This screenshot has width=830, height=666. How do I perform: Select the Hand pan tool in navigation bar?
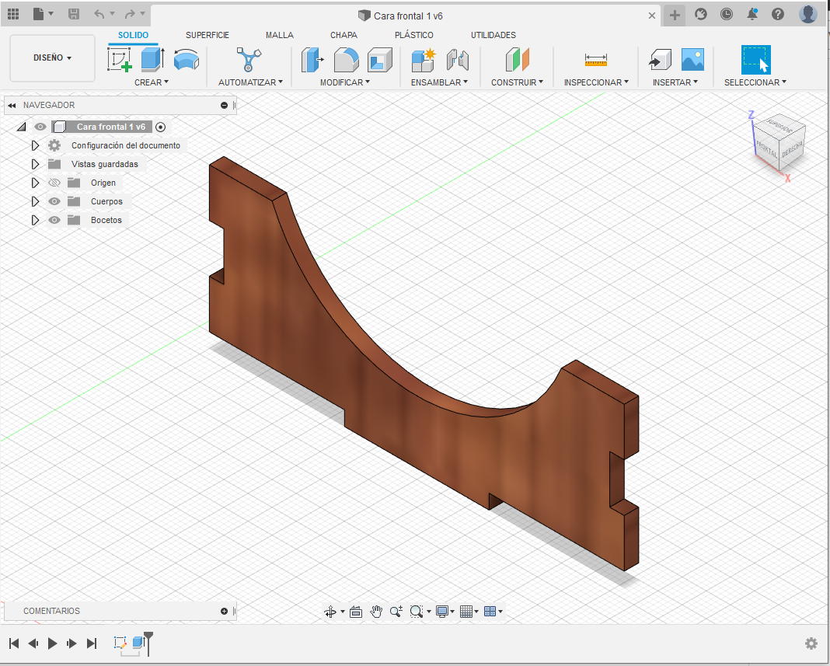376,612
